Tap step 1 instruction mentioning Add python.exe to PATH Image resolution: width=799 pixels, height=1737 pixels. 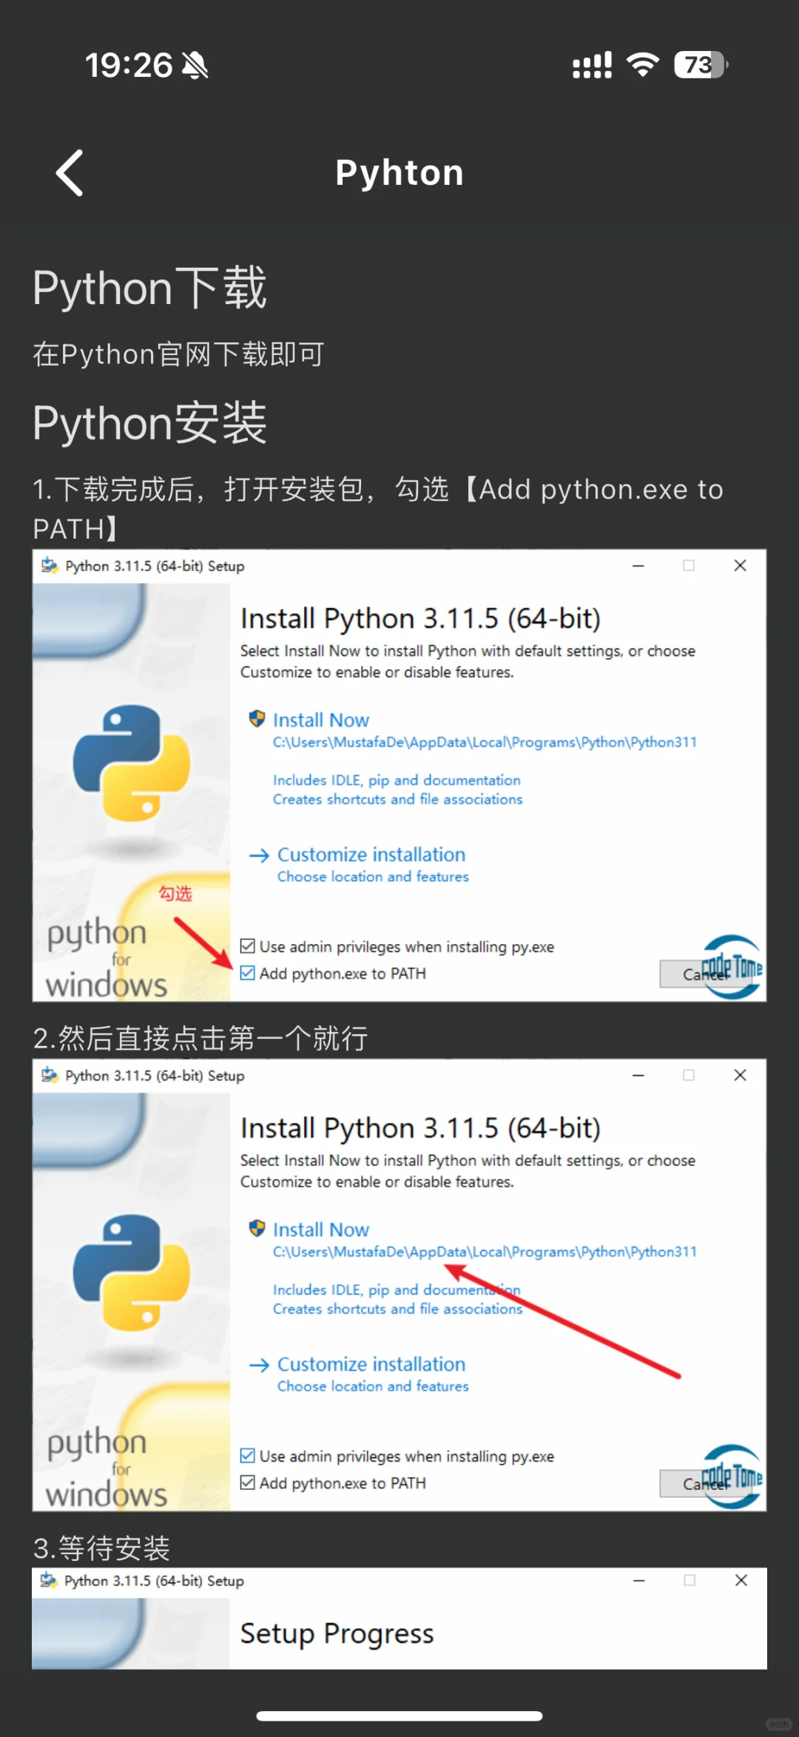pyautogui.click(x=378, y=509)
